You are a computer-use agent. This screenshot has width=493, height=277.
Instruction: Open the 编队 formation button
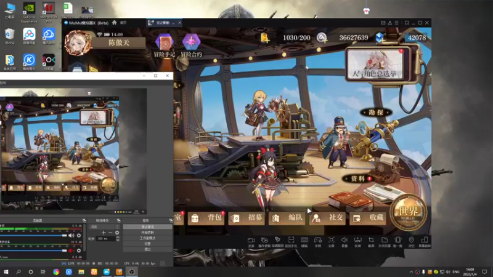coord(287,218)
